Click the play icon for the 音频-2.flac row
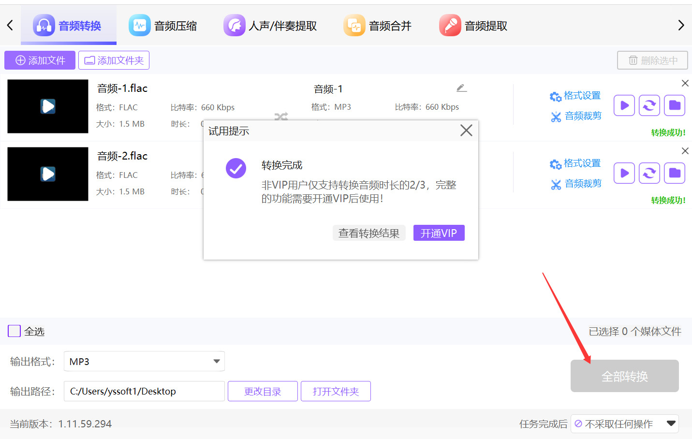 coord(624,173)
